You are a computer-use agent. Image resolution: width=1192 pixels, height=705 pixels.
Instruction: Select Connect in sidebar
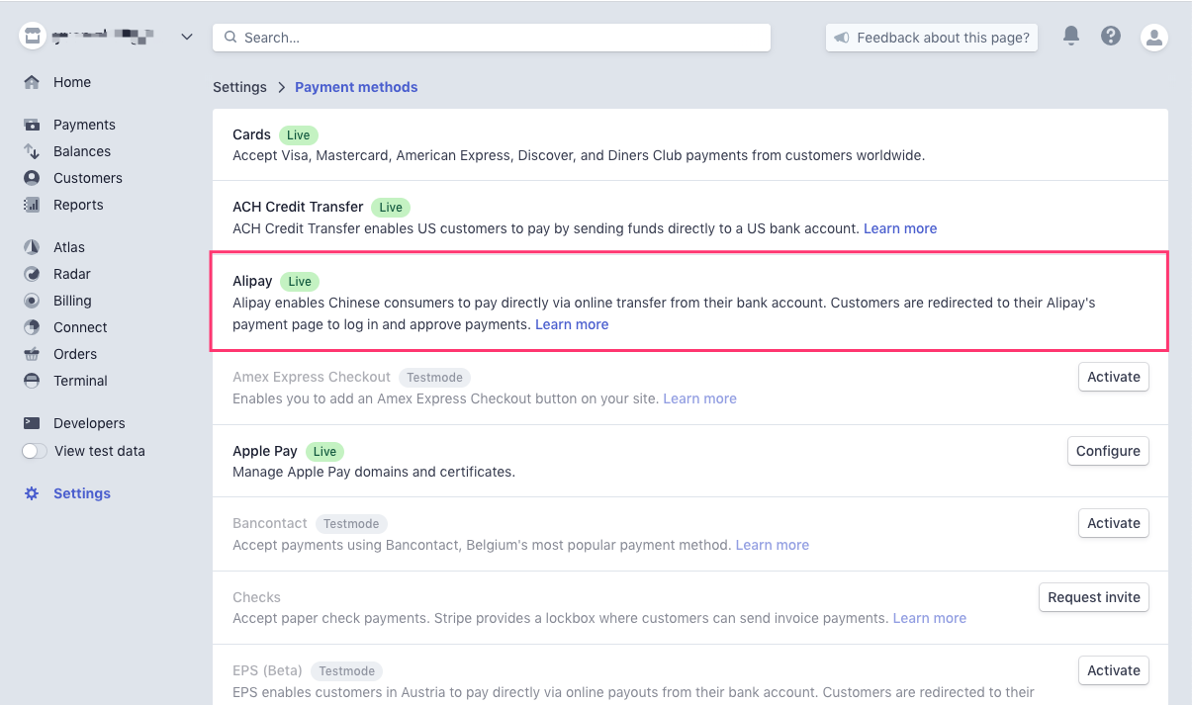point(80,327)
